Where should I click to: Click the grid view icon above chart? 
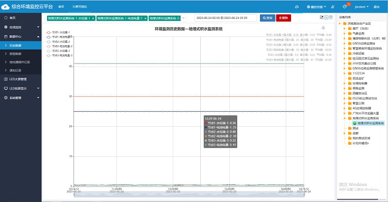click(321, 17)
